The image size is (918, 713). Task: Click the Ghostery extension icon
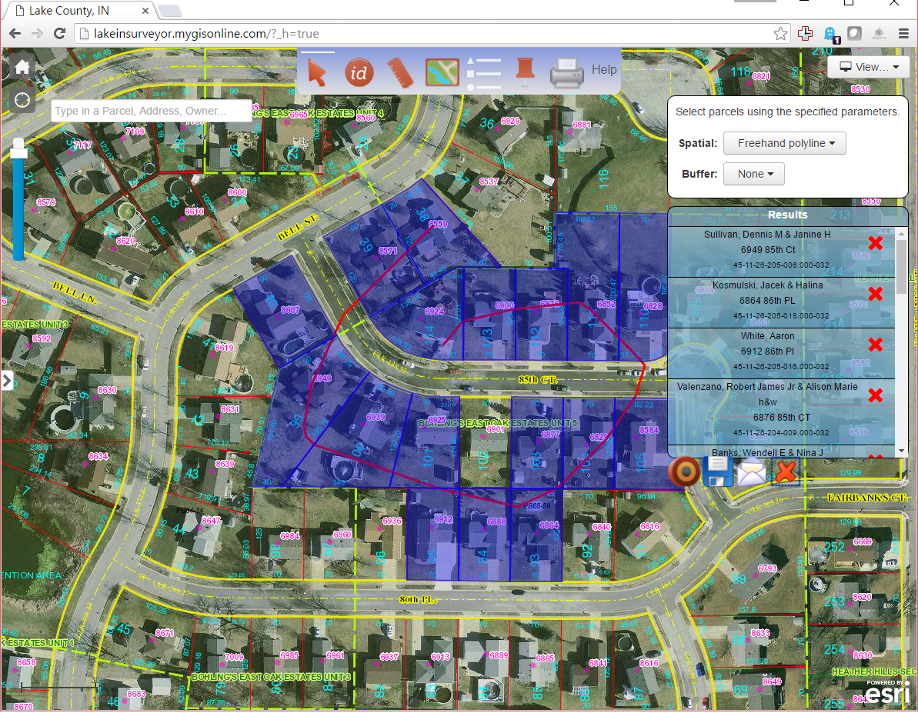(831, 34)
